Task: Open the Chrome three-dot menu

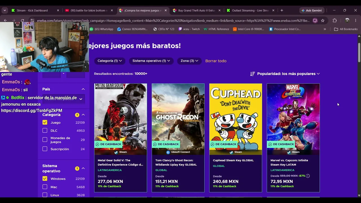Action: (356, 21)
